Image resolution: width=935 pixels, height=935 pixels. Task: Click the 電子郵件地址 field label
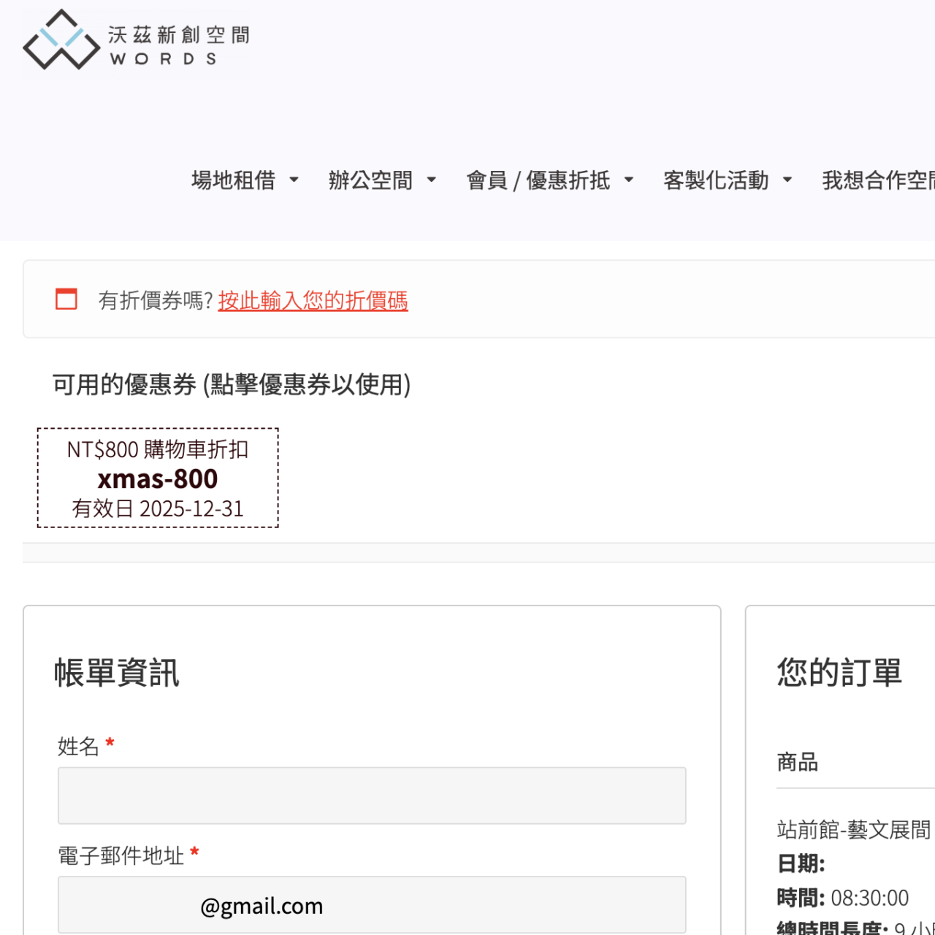click(121, 855)
